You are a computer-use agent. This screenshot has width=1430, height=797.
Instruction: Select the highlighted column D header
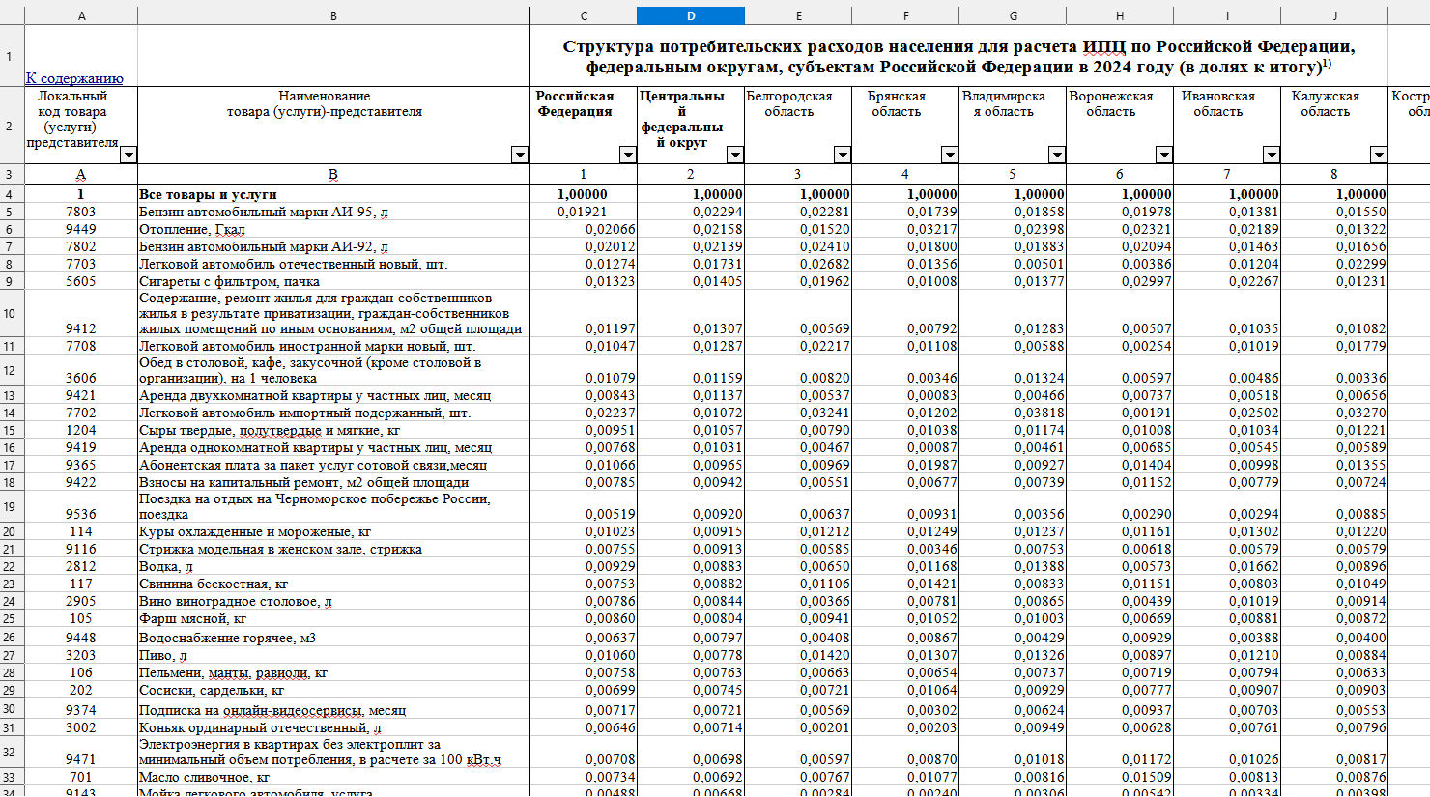coord(691,16)
